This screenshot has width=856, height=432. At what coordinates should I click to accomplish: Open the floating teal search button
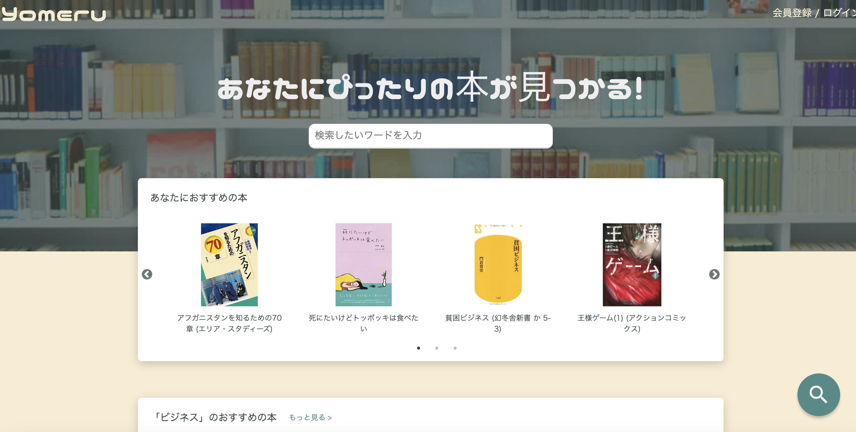(x=818, y=394)
